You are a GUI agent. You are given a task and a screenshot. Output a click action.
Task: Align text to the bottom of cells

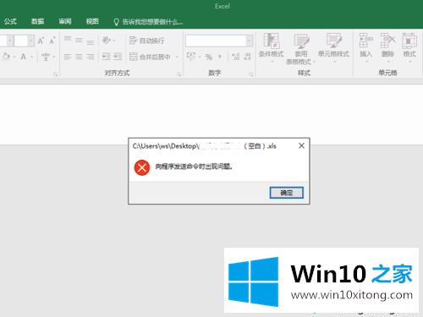(91, 42)
